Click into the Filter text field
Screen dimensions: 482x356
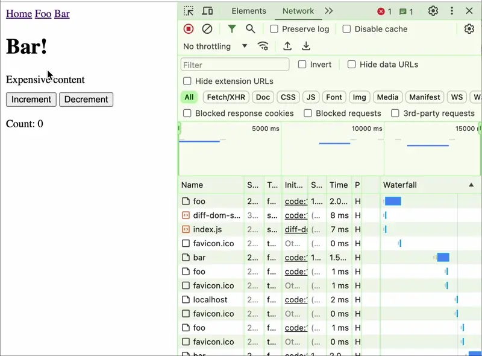click(235, 65)
